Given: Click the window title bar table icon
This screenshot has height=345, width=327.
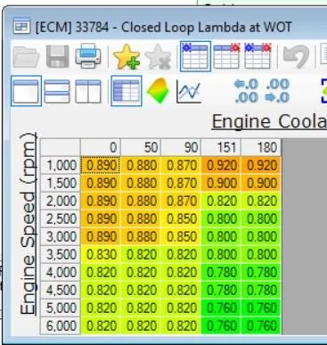Looking at the screenshot, I should (21, 26).
